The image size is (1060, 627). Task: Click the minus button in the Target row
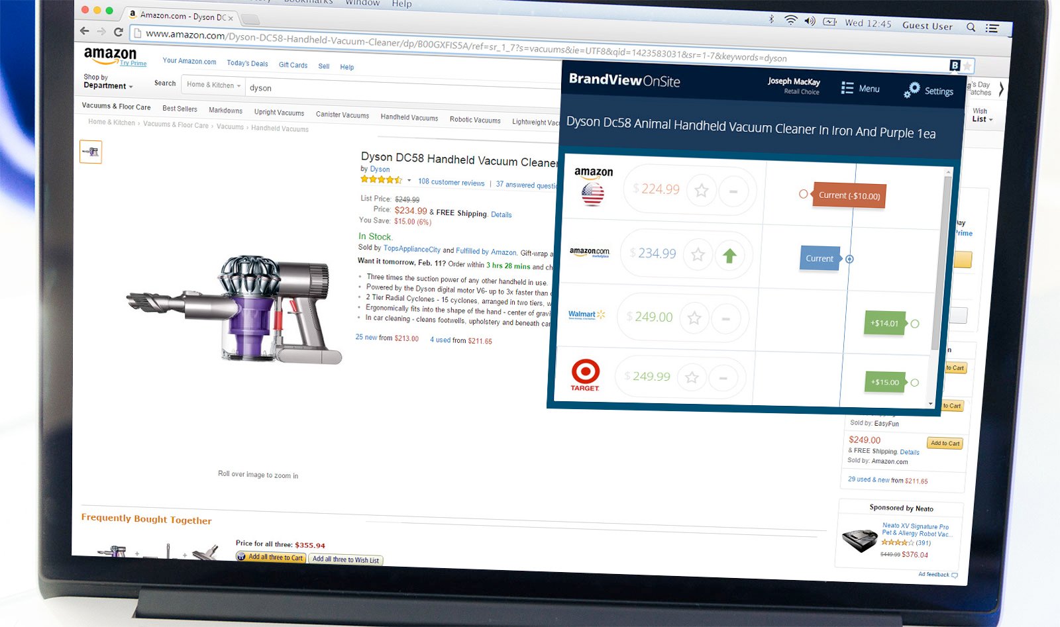point(723,378)
